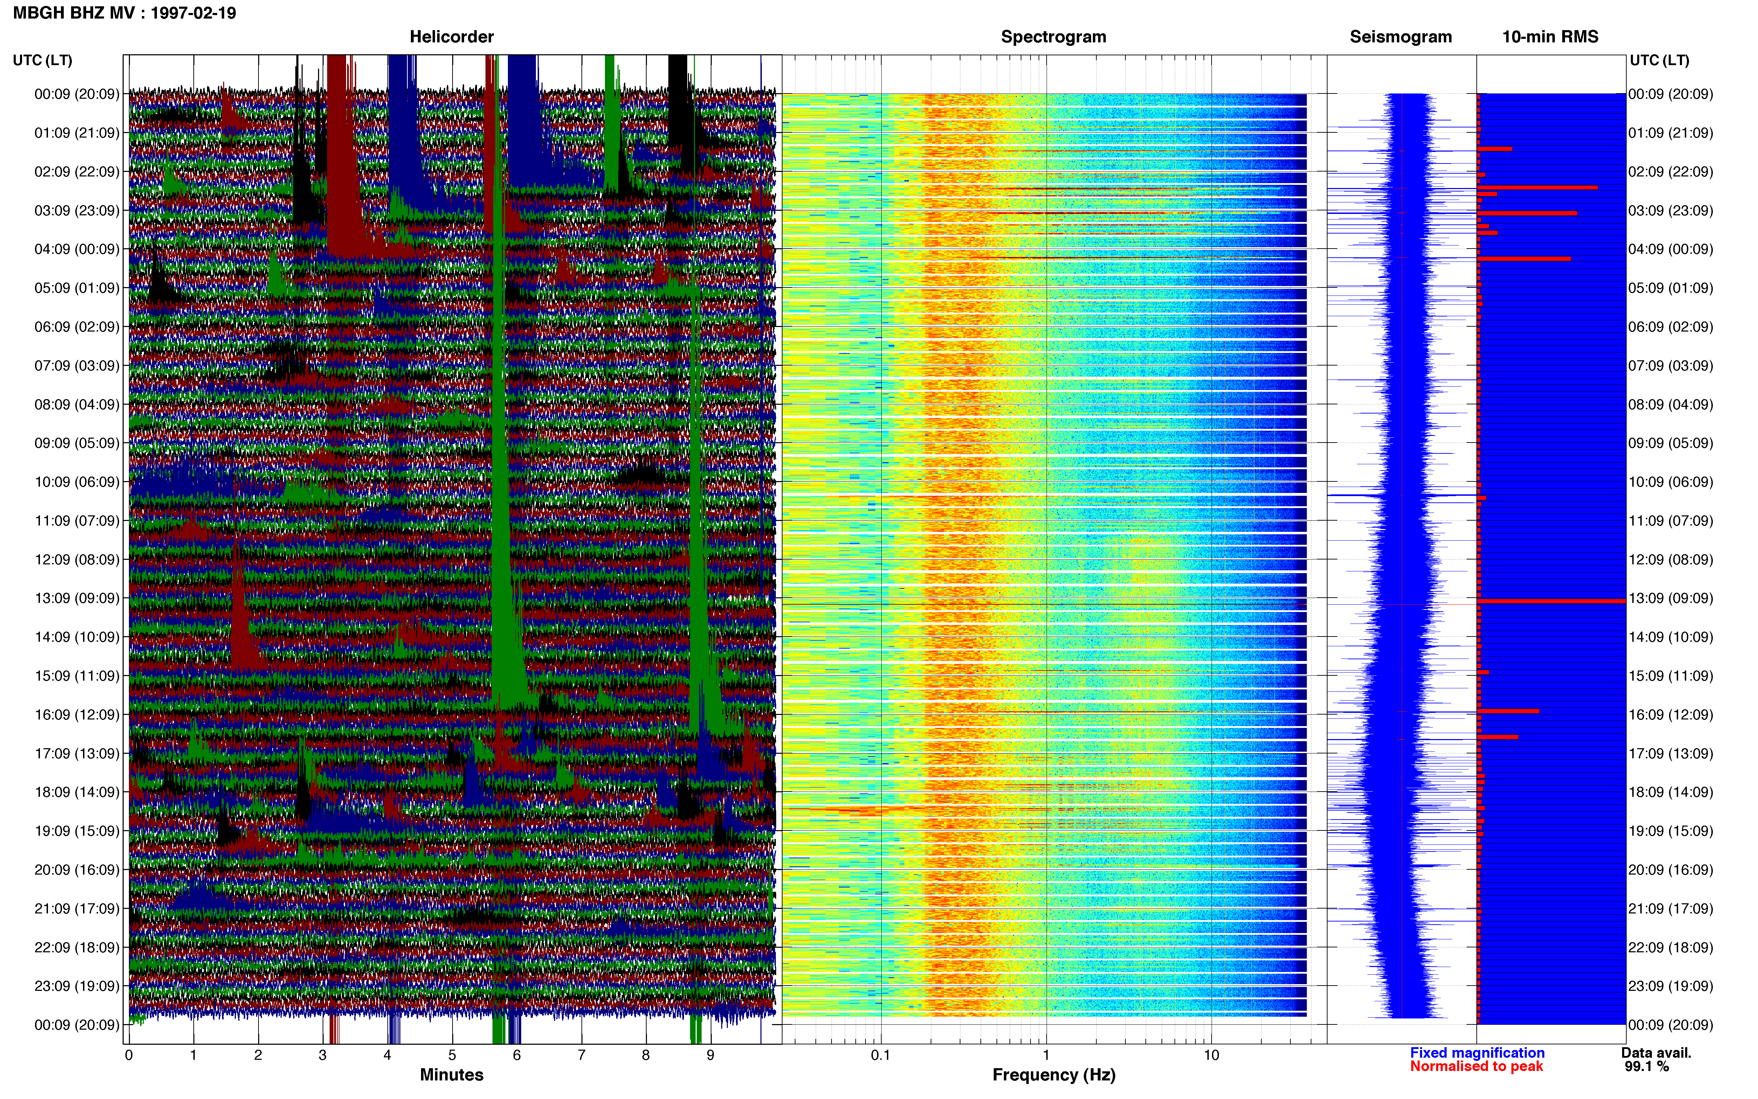Click the '9' tick on Minutes axis

coord(710,1055)
